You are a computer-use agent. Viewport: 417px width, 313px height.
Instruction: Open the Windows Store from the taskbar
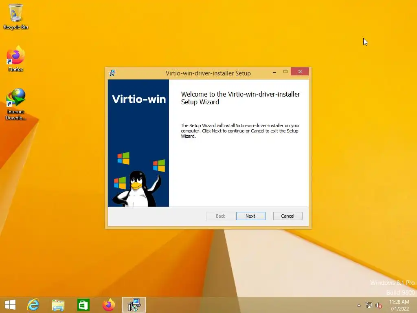click(x=83, y=305)
